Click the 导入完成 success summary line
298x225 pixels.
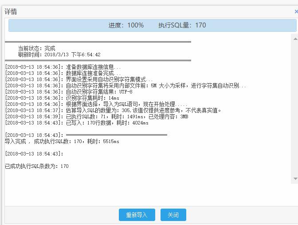(62, 141)
